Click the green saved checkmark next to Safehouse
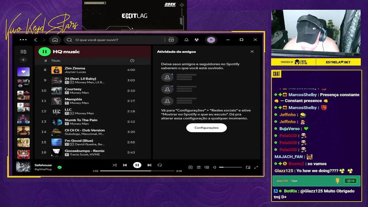Viewport: 368px width, 207px height. [x=60, y=167]
